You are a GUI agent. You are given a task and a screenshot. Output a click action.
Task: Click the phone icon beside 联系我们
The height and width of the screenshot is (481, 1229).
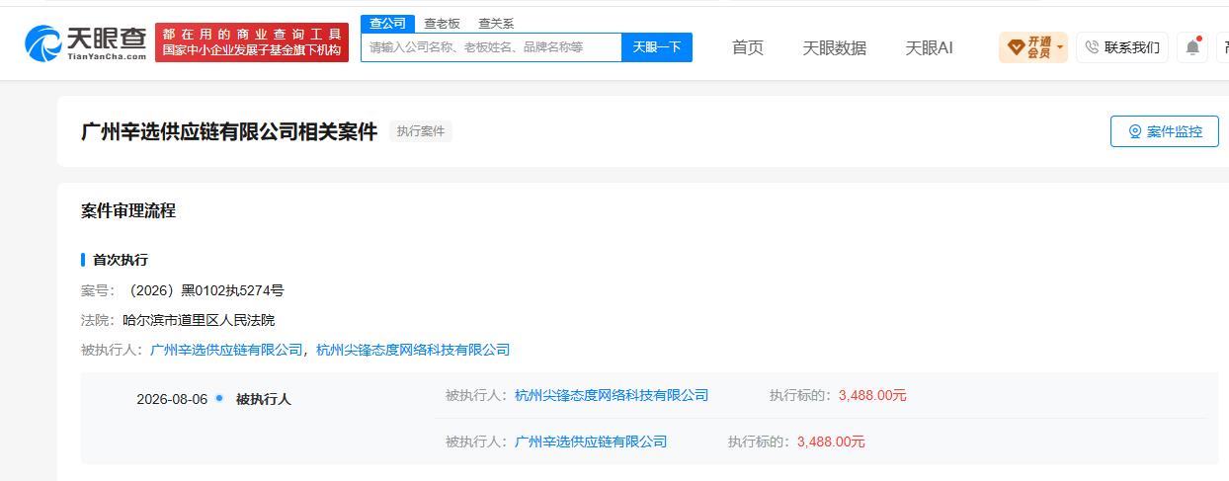point(1093,47)
